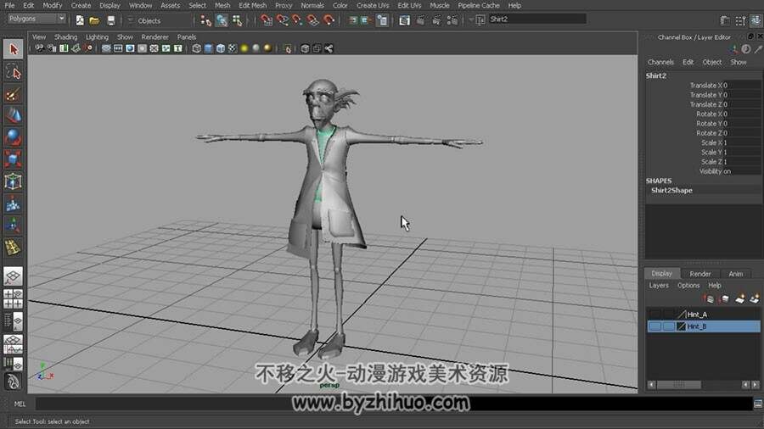Image resolution: width=764 pixels, height=429 pixels.
Task: Open the Channels menu in Channel Box
Action: point(660,62)
